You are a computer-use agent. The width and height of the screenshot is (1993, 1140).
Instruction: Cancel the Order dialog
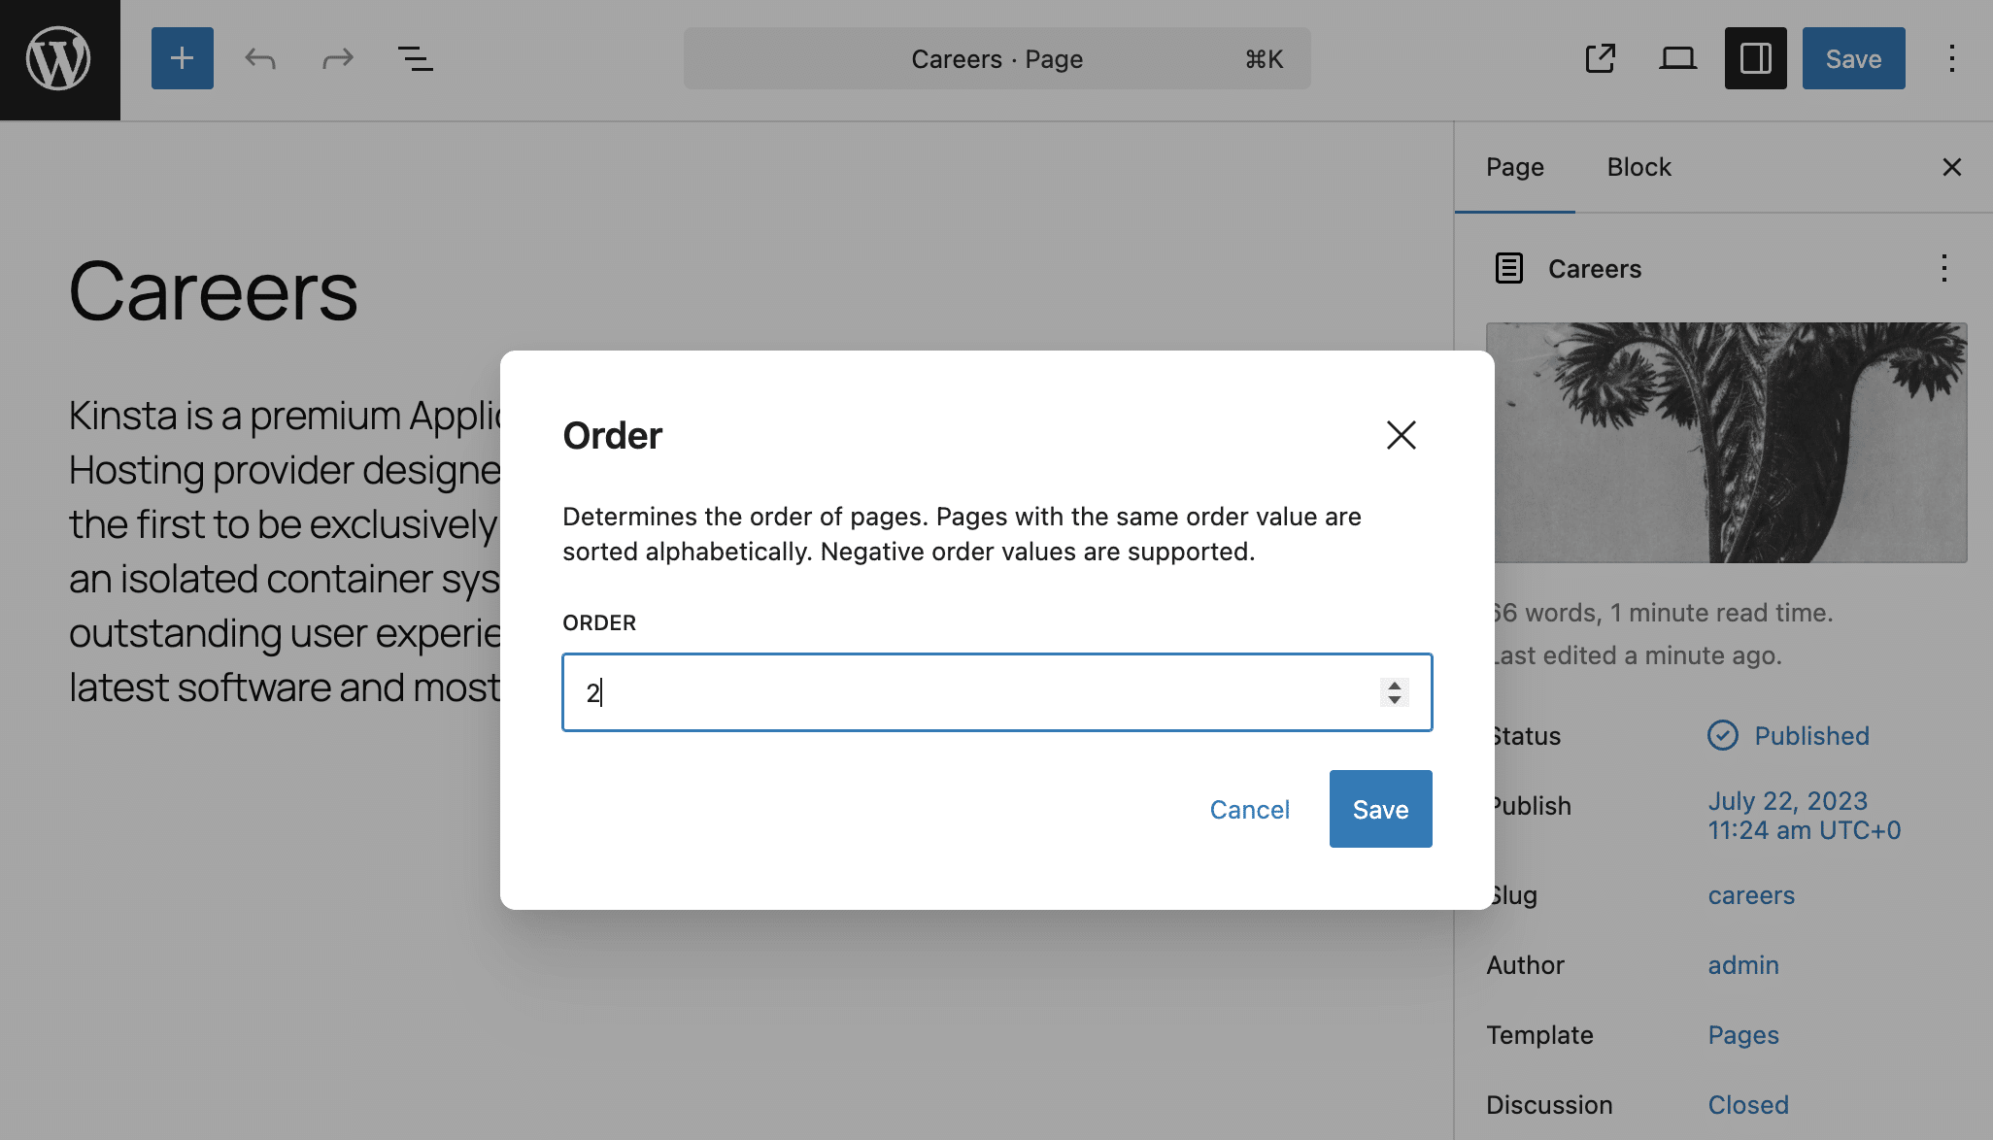1250,809
